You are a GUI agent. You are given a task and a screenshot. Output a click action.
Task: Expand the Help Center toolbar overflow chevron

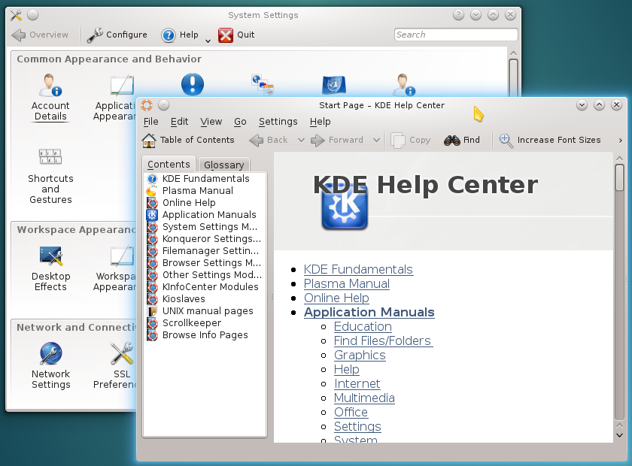click(620, 140)
